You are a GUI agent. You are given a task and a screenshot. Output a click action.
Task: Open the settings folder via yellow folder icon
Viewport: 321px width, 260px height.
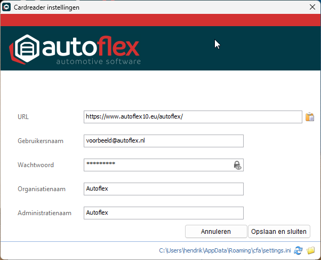(x=311, y=250)
